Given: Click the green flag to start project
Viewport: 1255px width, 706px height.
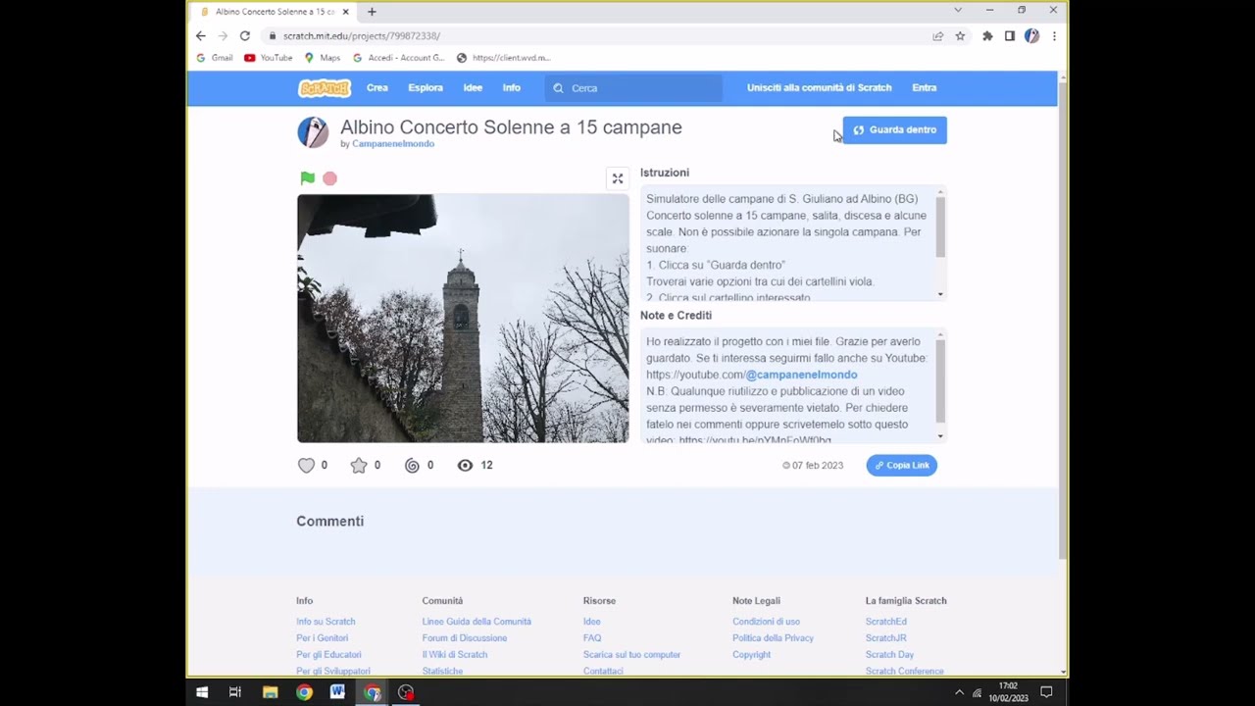Looking at the screenshot, I should [x=308, y=178].
